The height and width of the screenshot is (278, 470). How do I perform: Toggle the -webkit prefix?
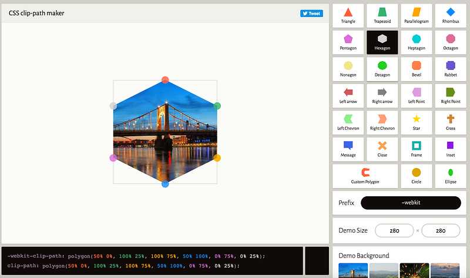411,203
